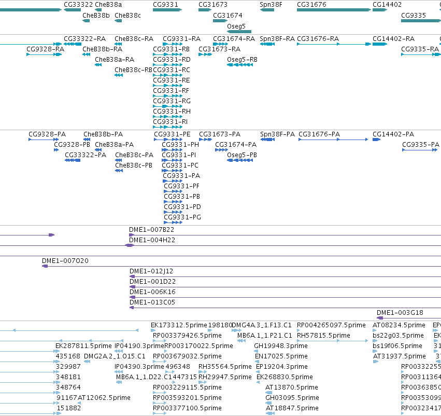Click the CG31676 gene name
Viewport: 441px width, 416px height.
(311, 5)
